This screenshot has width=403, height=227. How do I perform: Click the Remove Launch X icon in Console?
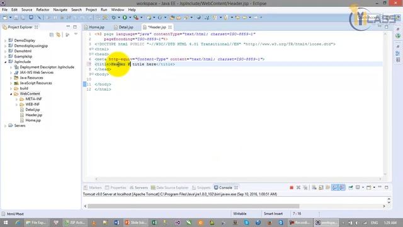click(x=298, y=187)
